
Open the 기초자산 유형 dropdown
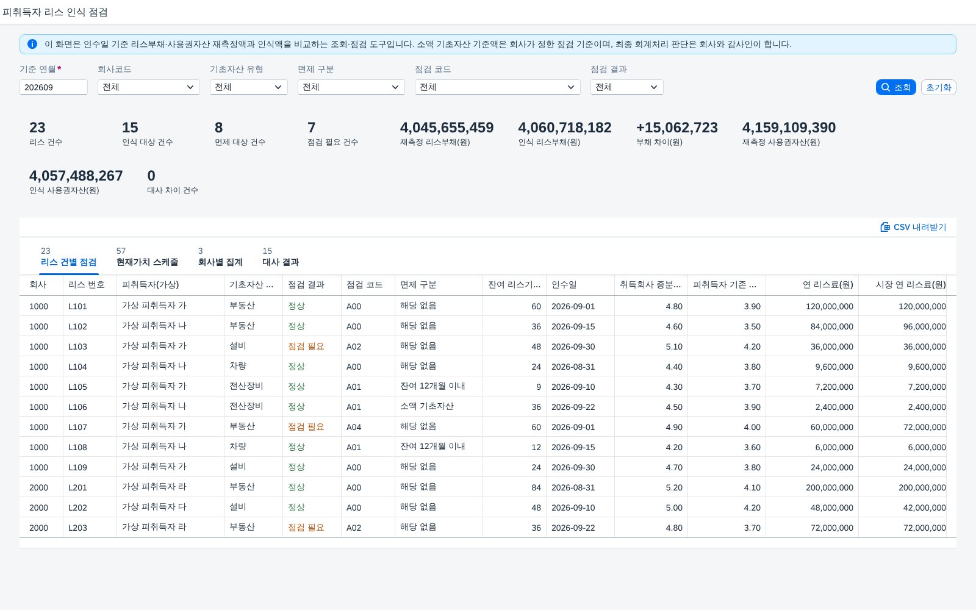click(x=249, y=87)
